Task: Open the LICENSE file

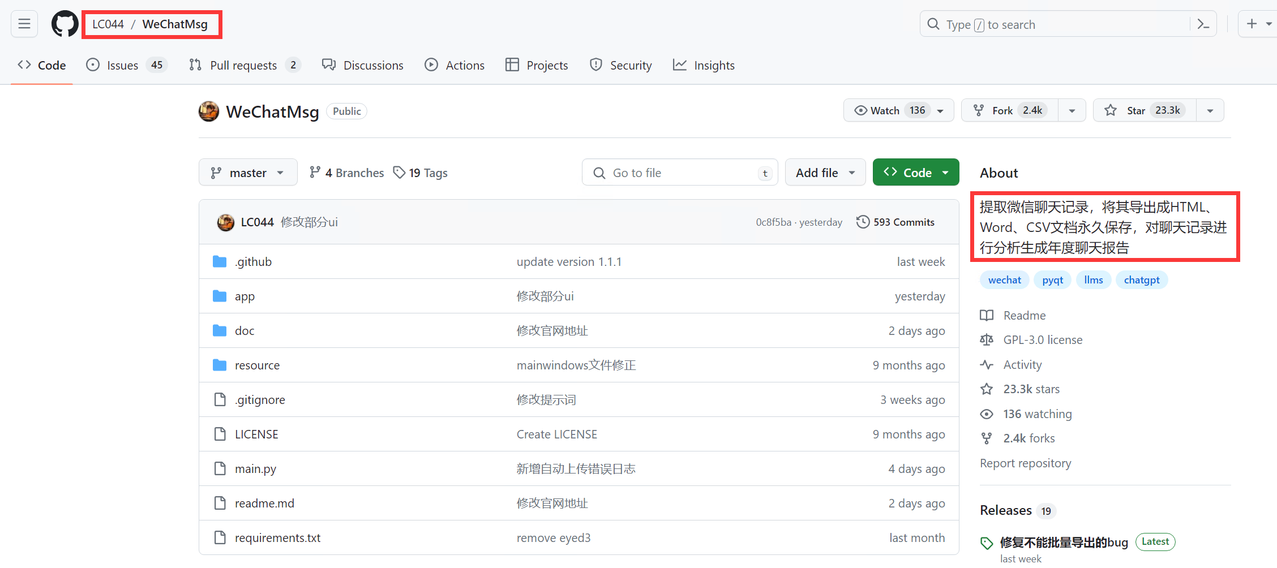Action: pyautogui.click(x=256, y=434)
